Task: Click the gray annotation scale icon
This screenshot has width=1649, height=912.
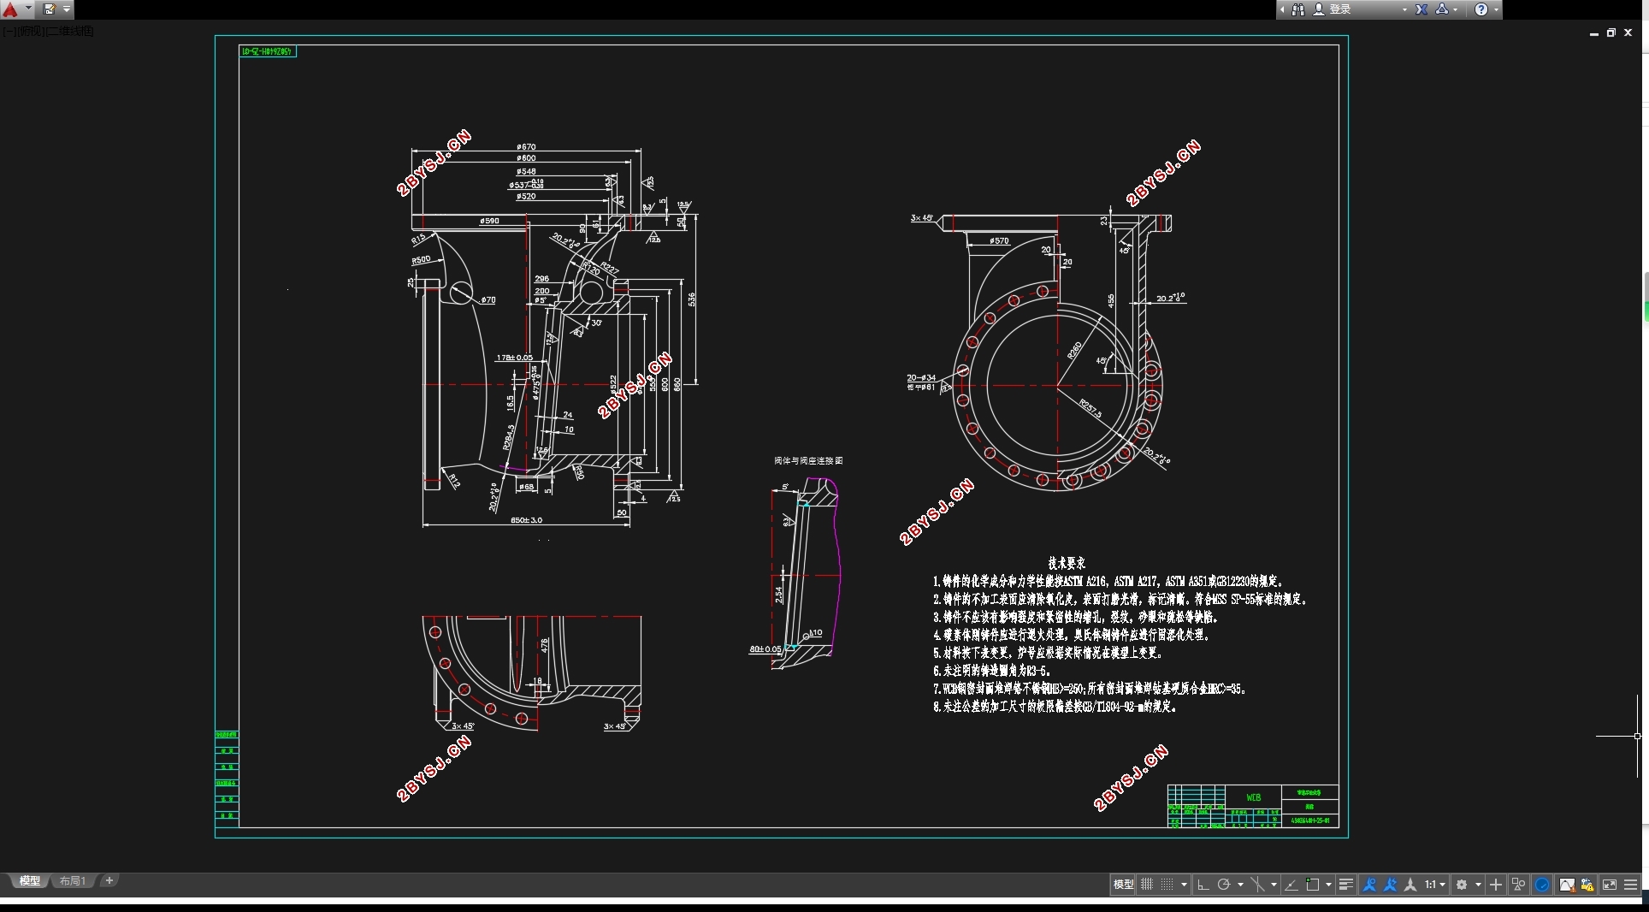Action: pos(1410,885)
